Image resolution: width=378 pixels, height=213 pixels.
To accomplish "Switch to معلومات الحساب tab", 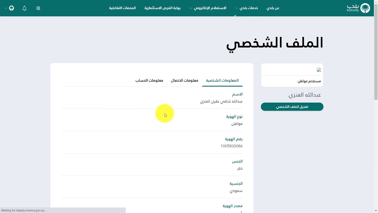I will (149, 80).
